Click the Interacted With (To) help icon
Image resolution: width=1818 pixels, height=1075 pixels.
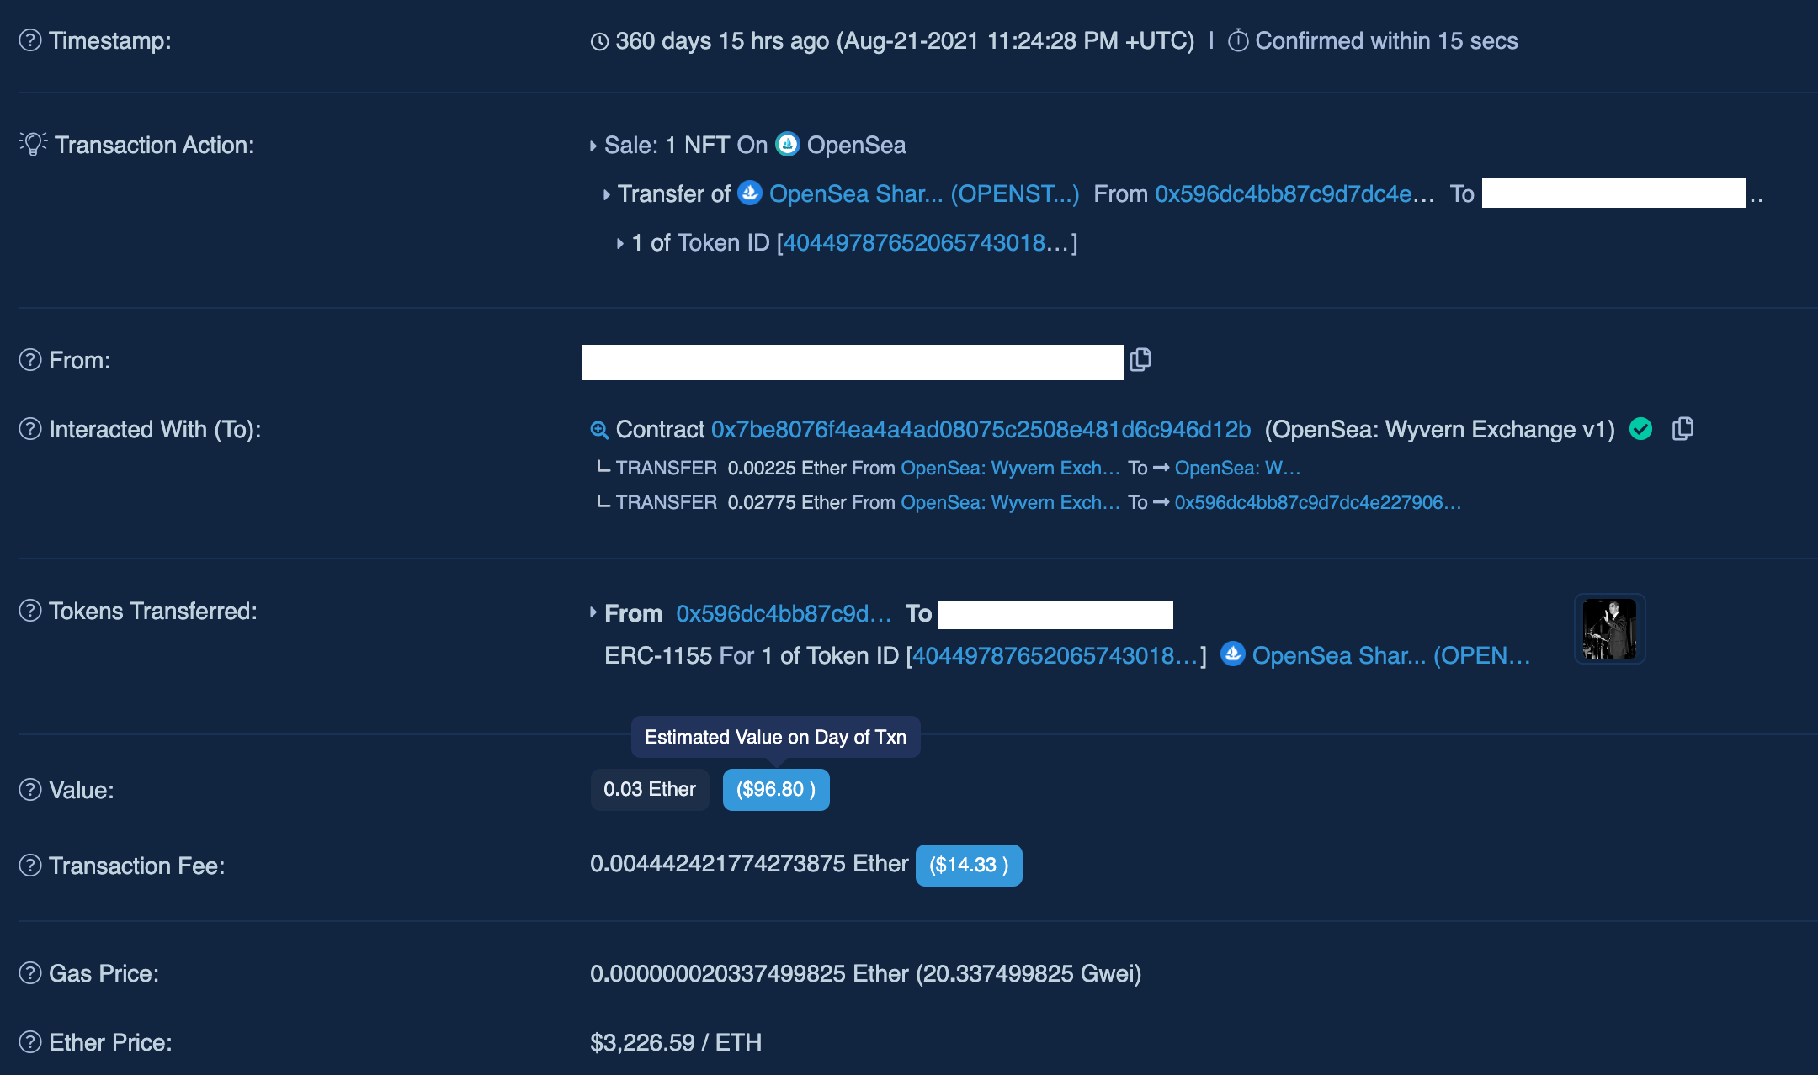pyautogui.click(x=30, y=429)
